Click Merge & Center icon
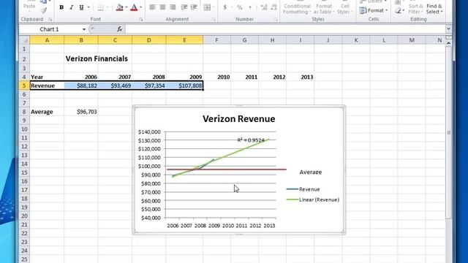Image resolution: width=468 pixels, height=263 pixels. point(207,7)
